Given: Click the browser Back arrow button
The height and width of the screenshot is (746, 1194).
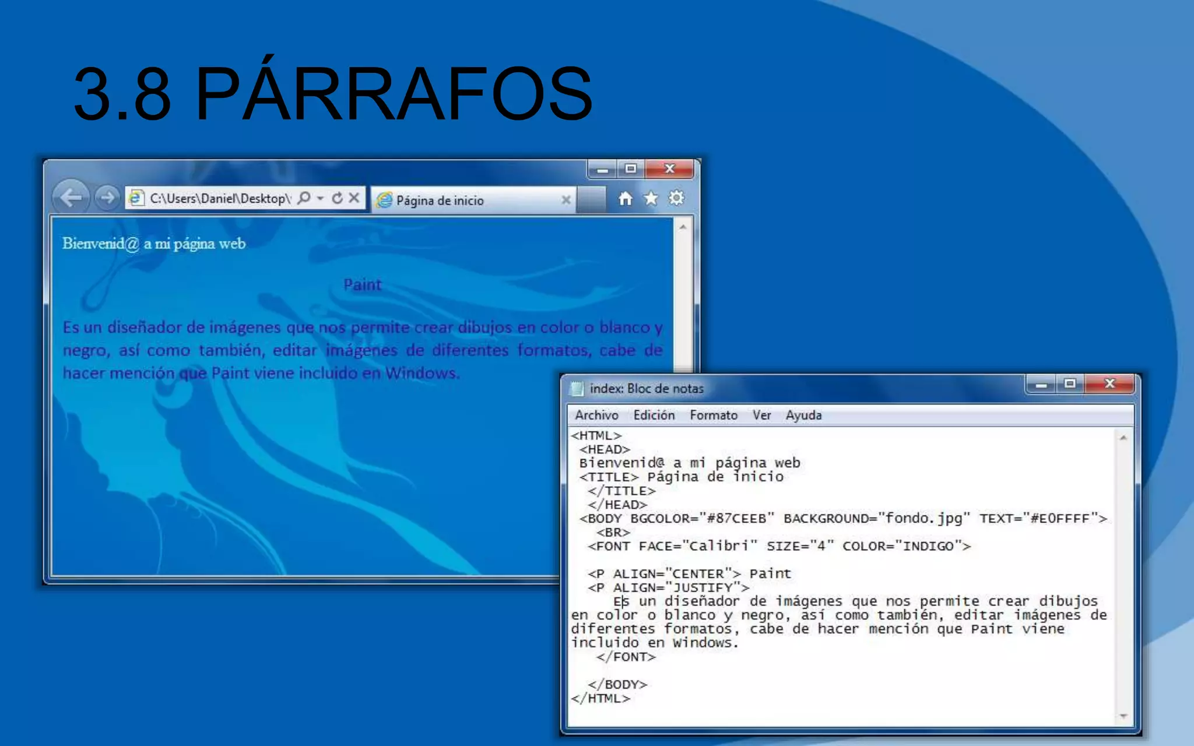Looking at the screenshot, I should [x=71, y=198].
